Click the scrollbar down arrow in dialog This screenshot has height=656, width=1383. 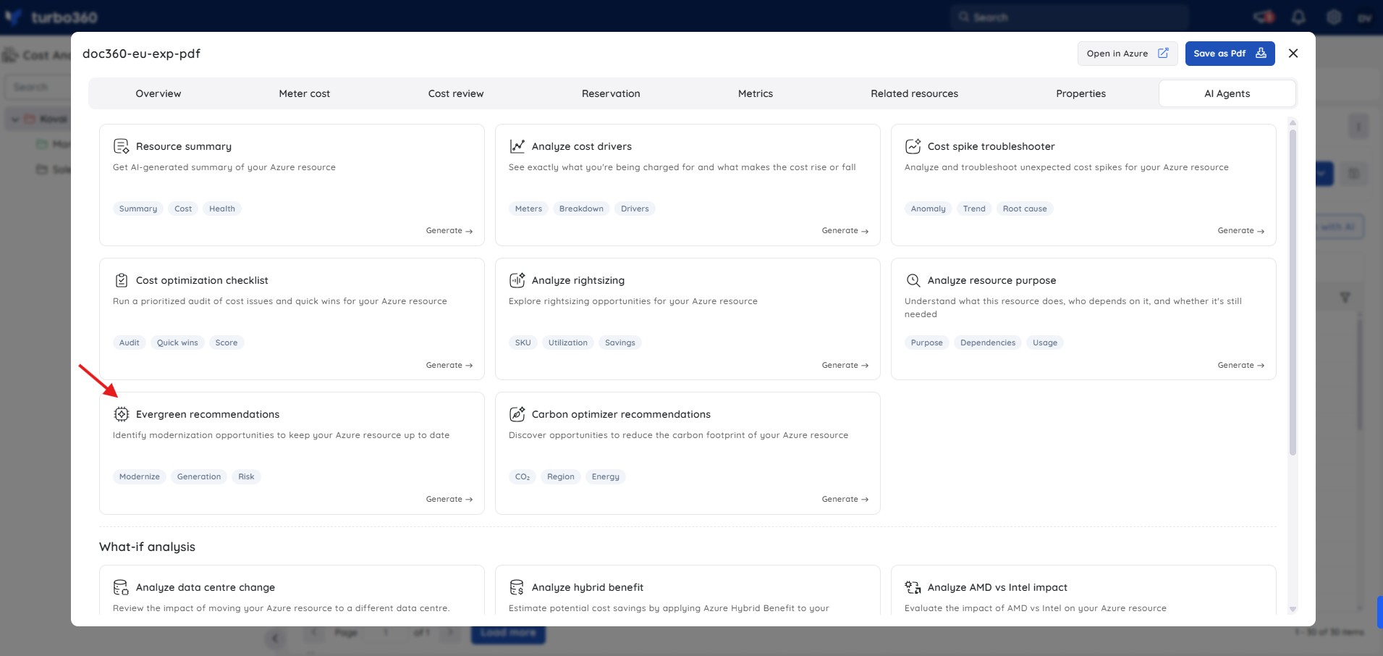[1293, 610]
